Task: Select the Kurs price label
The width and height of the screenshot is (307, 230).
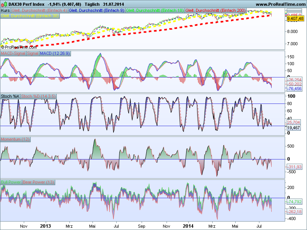Action: 5,10
